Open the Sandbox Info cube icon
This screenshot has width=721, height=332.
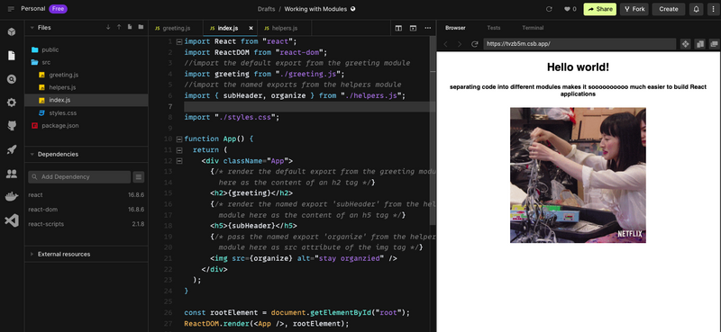pos(12,31)
